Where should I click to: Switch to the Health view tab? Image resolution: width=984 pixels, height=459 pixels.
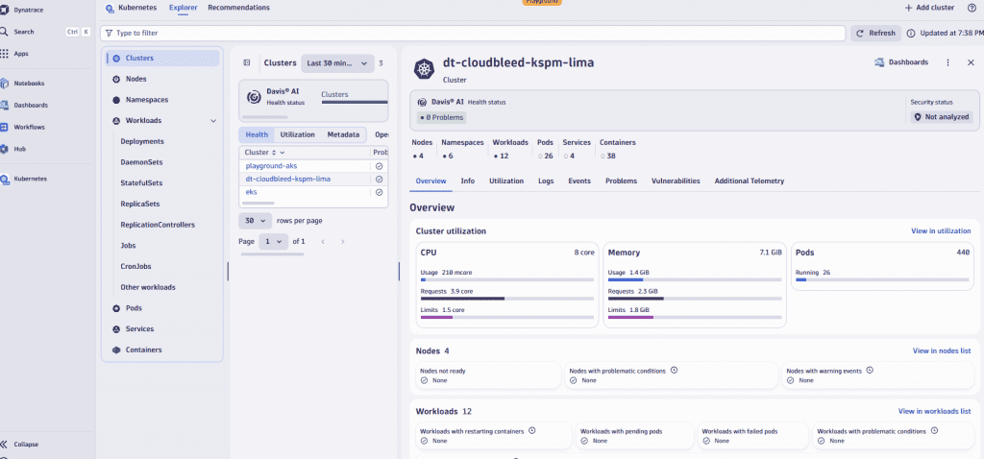coord(257,134)
